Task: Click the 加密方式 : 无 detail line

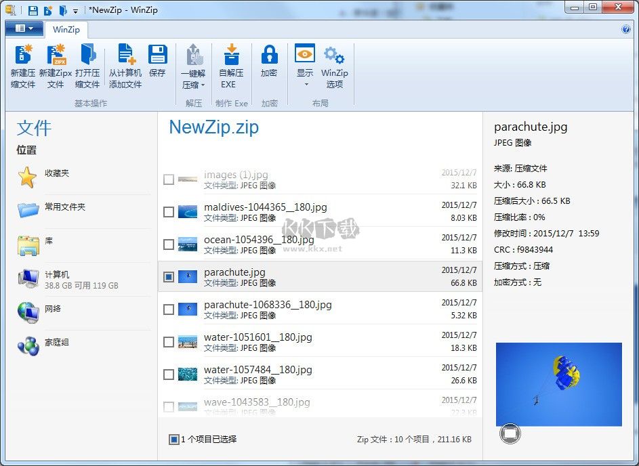Action: click(x=518, y=282)
